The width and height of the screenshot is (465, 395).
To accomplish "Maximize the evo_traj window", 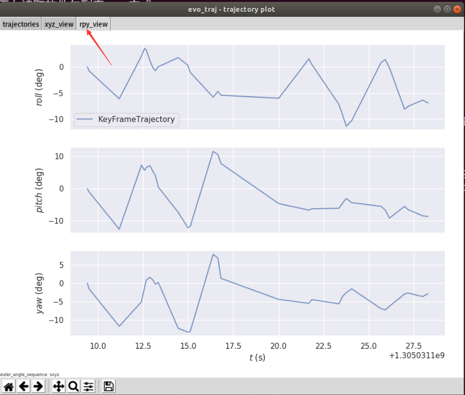I will 447,9.
